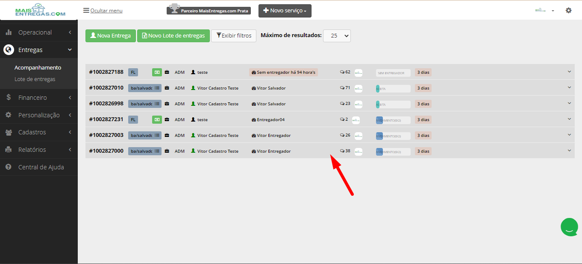Click delivery number #1002826998

(106, 104)
